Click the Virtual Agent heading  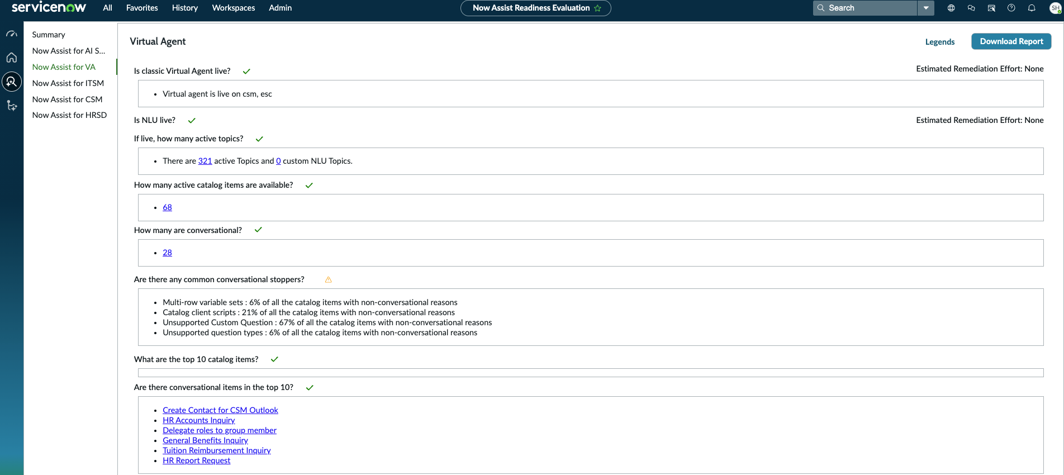[x=158, y=41]
